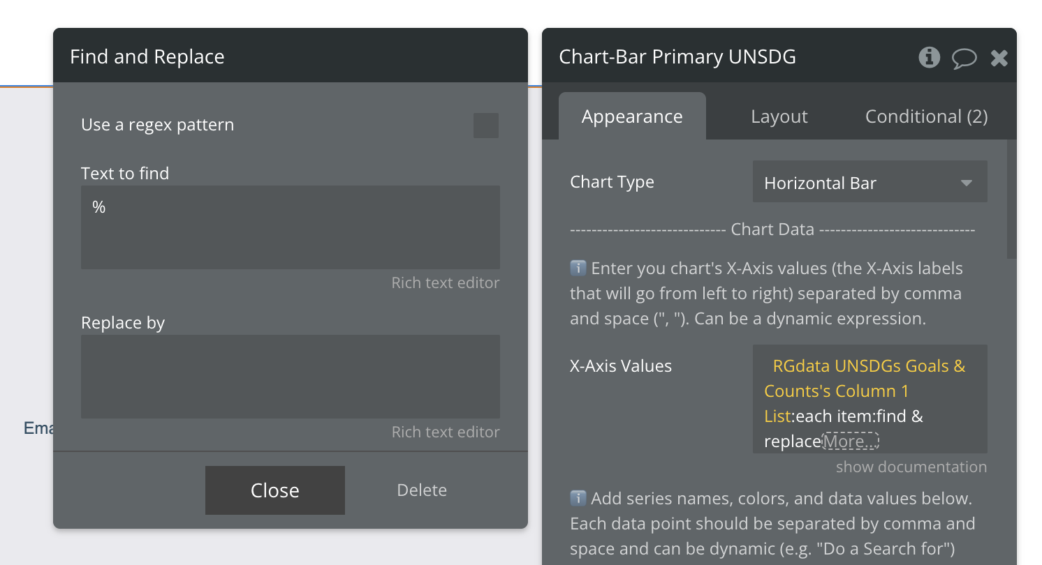Screen dimensions: 1042x565
Task: Click the show documentation link
Action: pyautogui.click(x=911, y=467)
